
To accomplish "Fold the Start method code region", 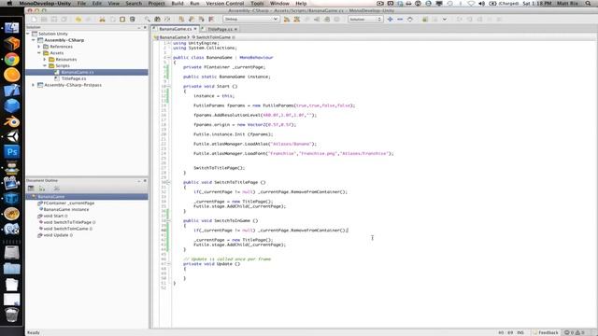I will (168, 87).
